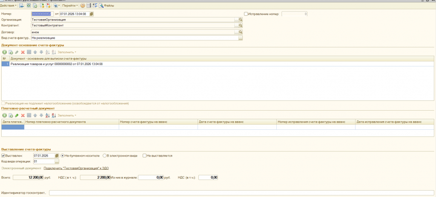Open the calendar picker for document date
This screenshot has width=436, height=197.
click(x=92, y=14)
